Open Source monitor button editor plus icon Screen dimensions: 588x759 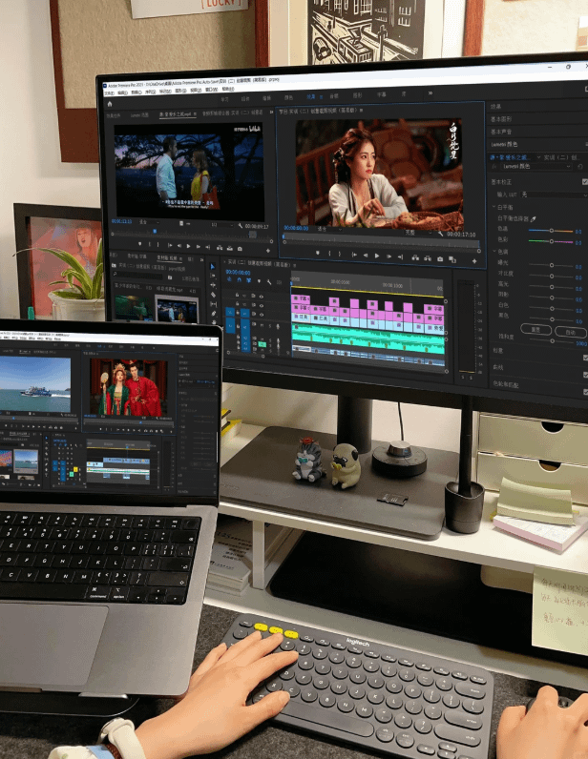pos(268,250)
